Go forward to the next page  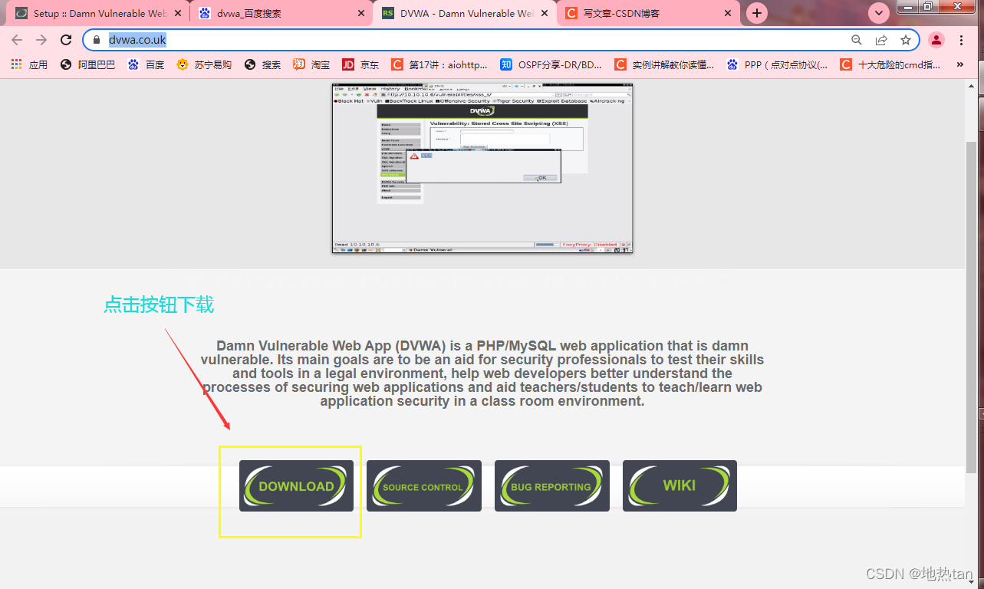pos(41,40)
